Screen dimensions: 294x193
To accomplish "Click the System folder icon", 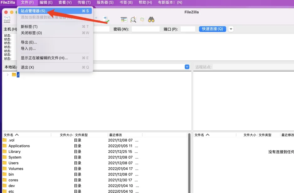I will 5,157.
